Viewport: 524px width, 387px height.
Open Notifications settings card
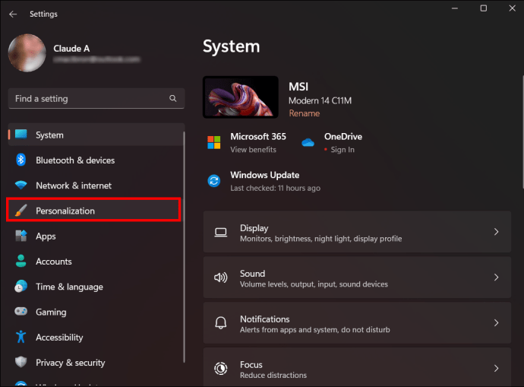click(357, 323)
